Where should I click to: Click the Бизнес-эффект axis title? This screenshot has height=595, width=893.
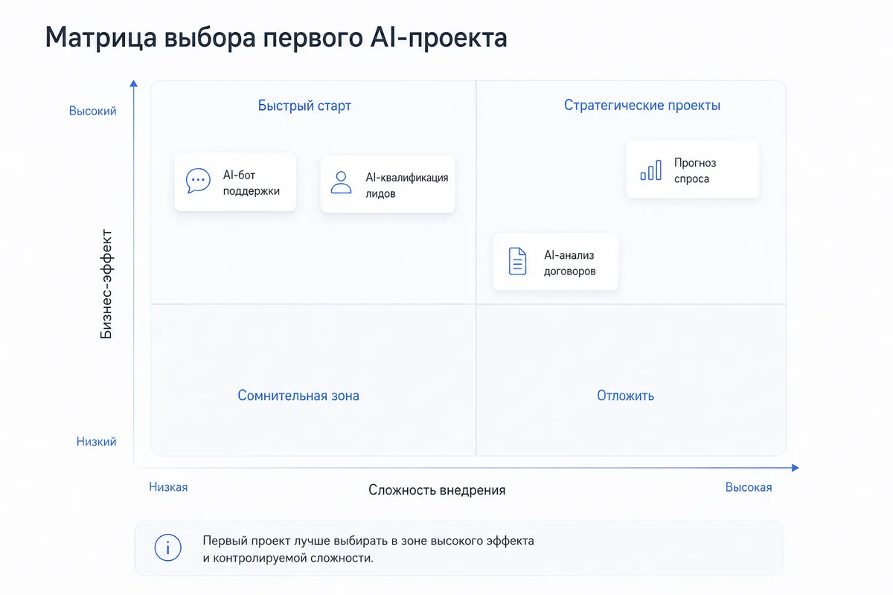106,284
